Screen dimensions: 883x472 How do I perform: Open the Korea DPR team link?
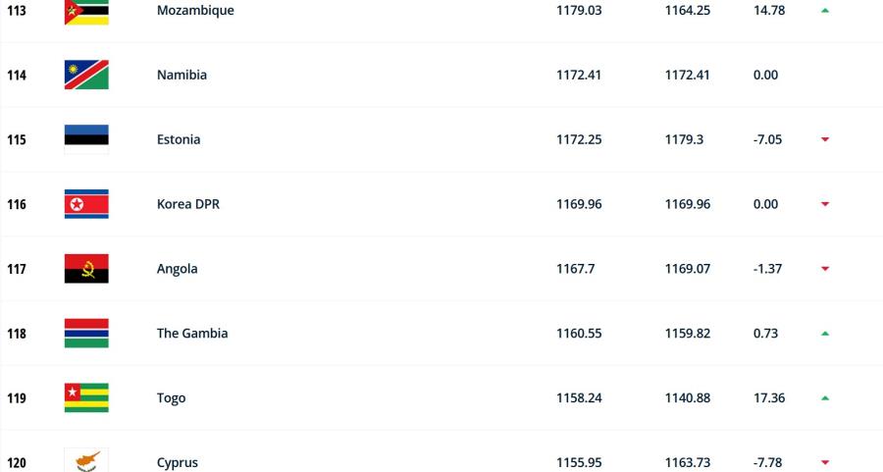click(188, 204)
